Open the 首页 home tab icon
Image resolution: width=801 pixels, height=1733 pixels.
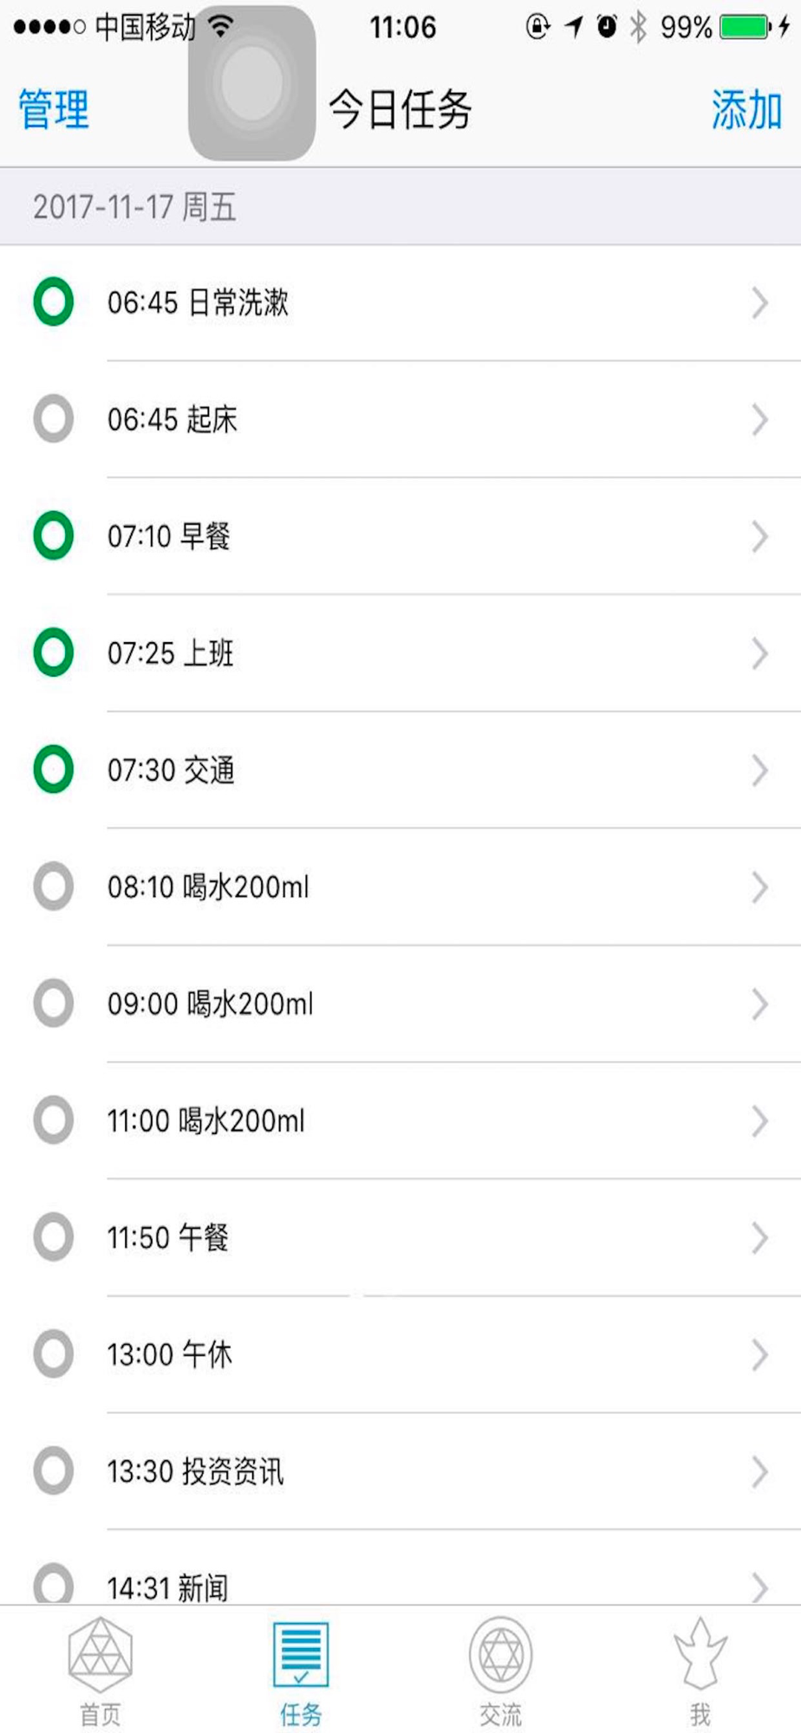[101, 1655]
